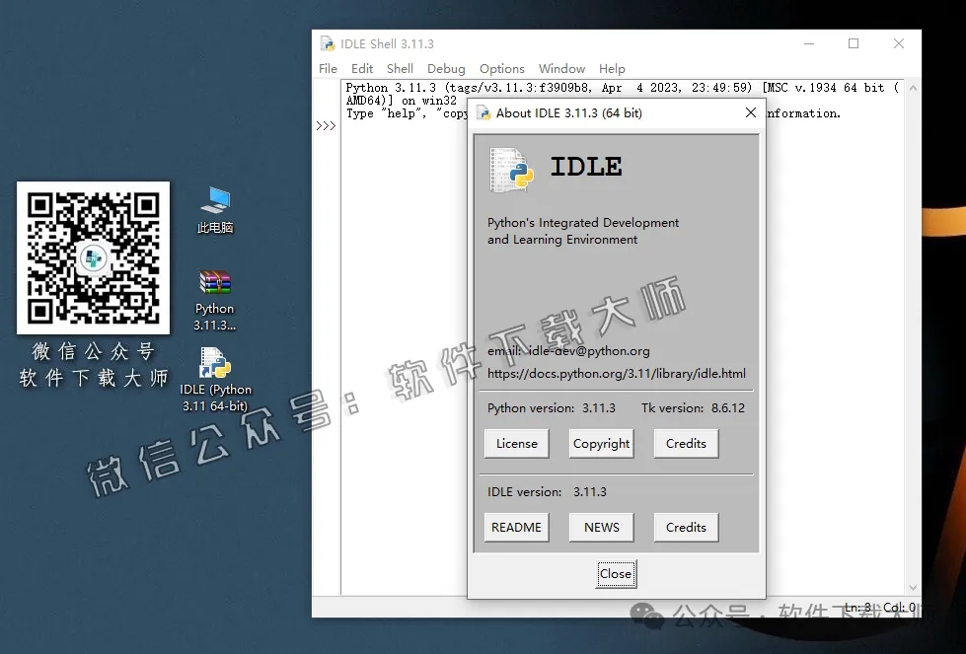Open the Shell menu
Screen dimensions: 966x654
click(400, 69)
